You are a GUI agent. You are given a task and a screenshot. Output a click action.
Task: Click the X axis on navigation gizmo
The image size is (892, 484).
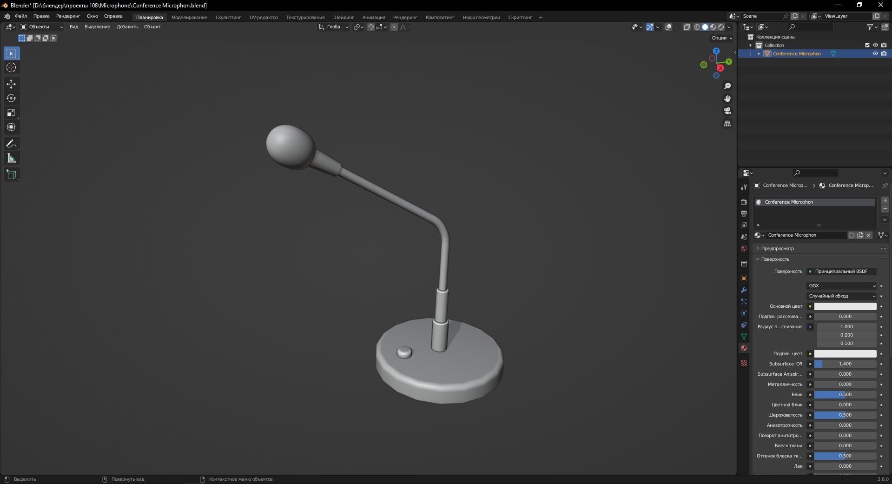click(720, 68)
